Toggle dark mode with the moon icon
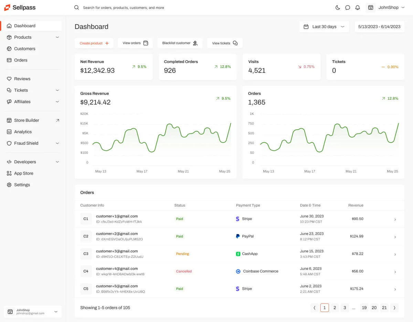This screenshot has height=322, width=413. coord(338,8)
